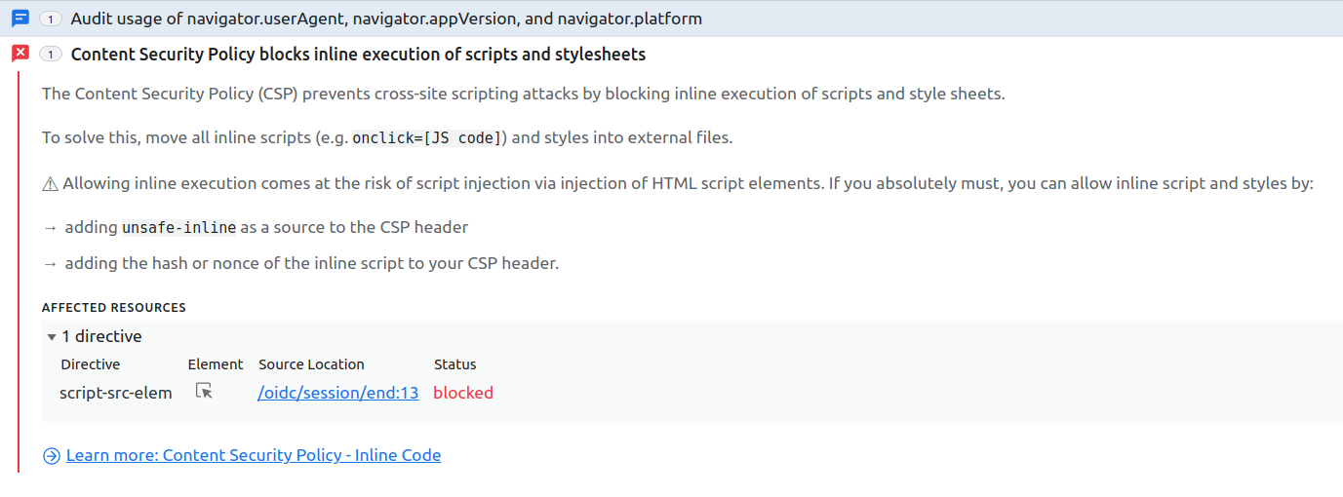The height and width of the screenshot is (497, 1343).
Task: Click the warning triangle before 'Allowing inline execution'
Action: (50, 184)
